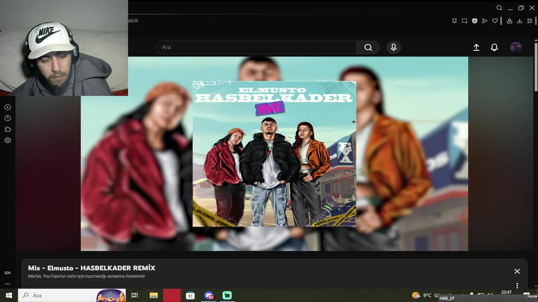Viewport: 538px width, 302px height.
Task: Click the scrollbar up arrow
Action: pos(536,40)
